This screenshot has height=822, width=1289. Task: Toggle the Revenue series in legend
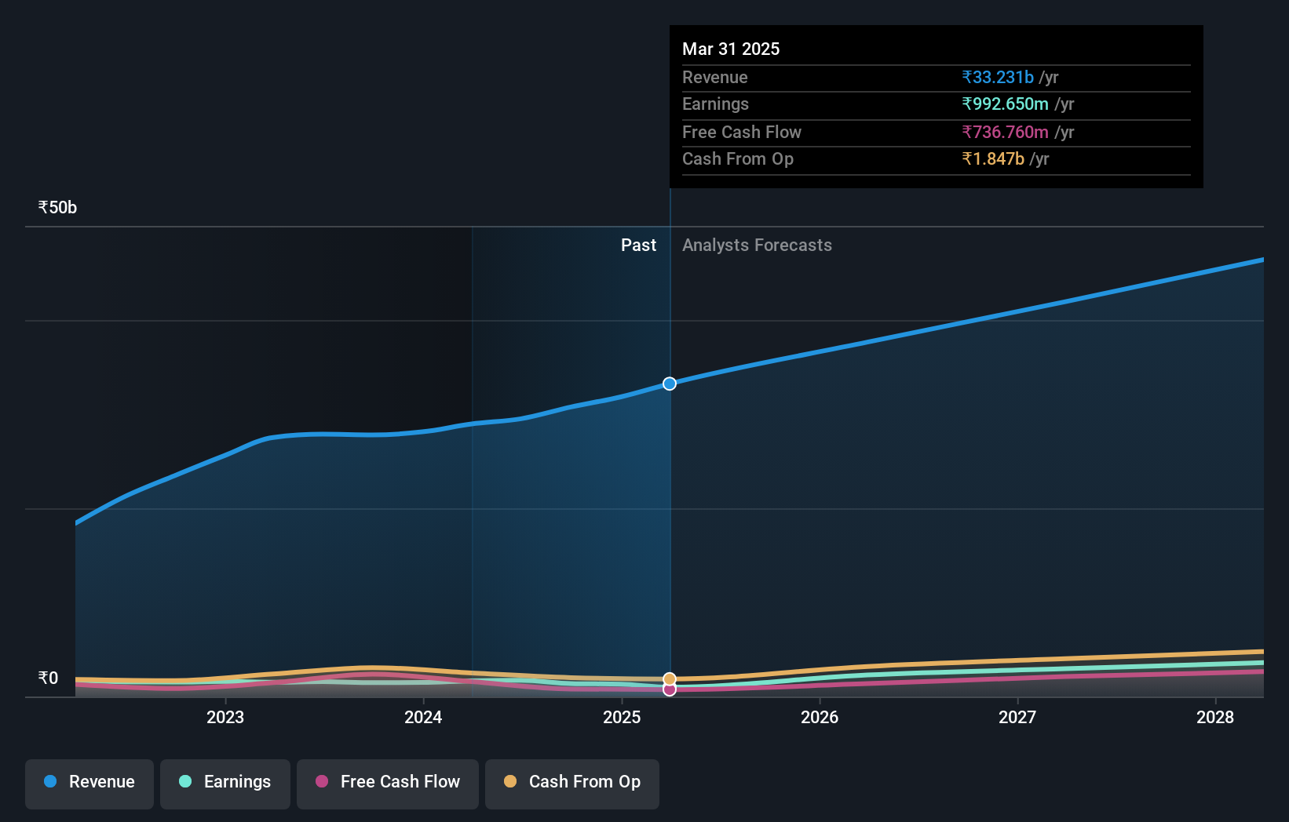pyautogui.click(x=89, y=784)
